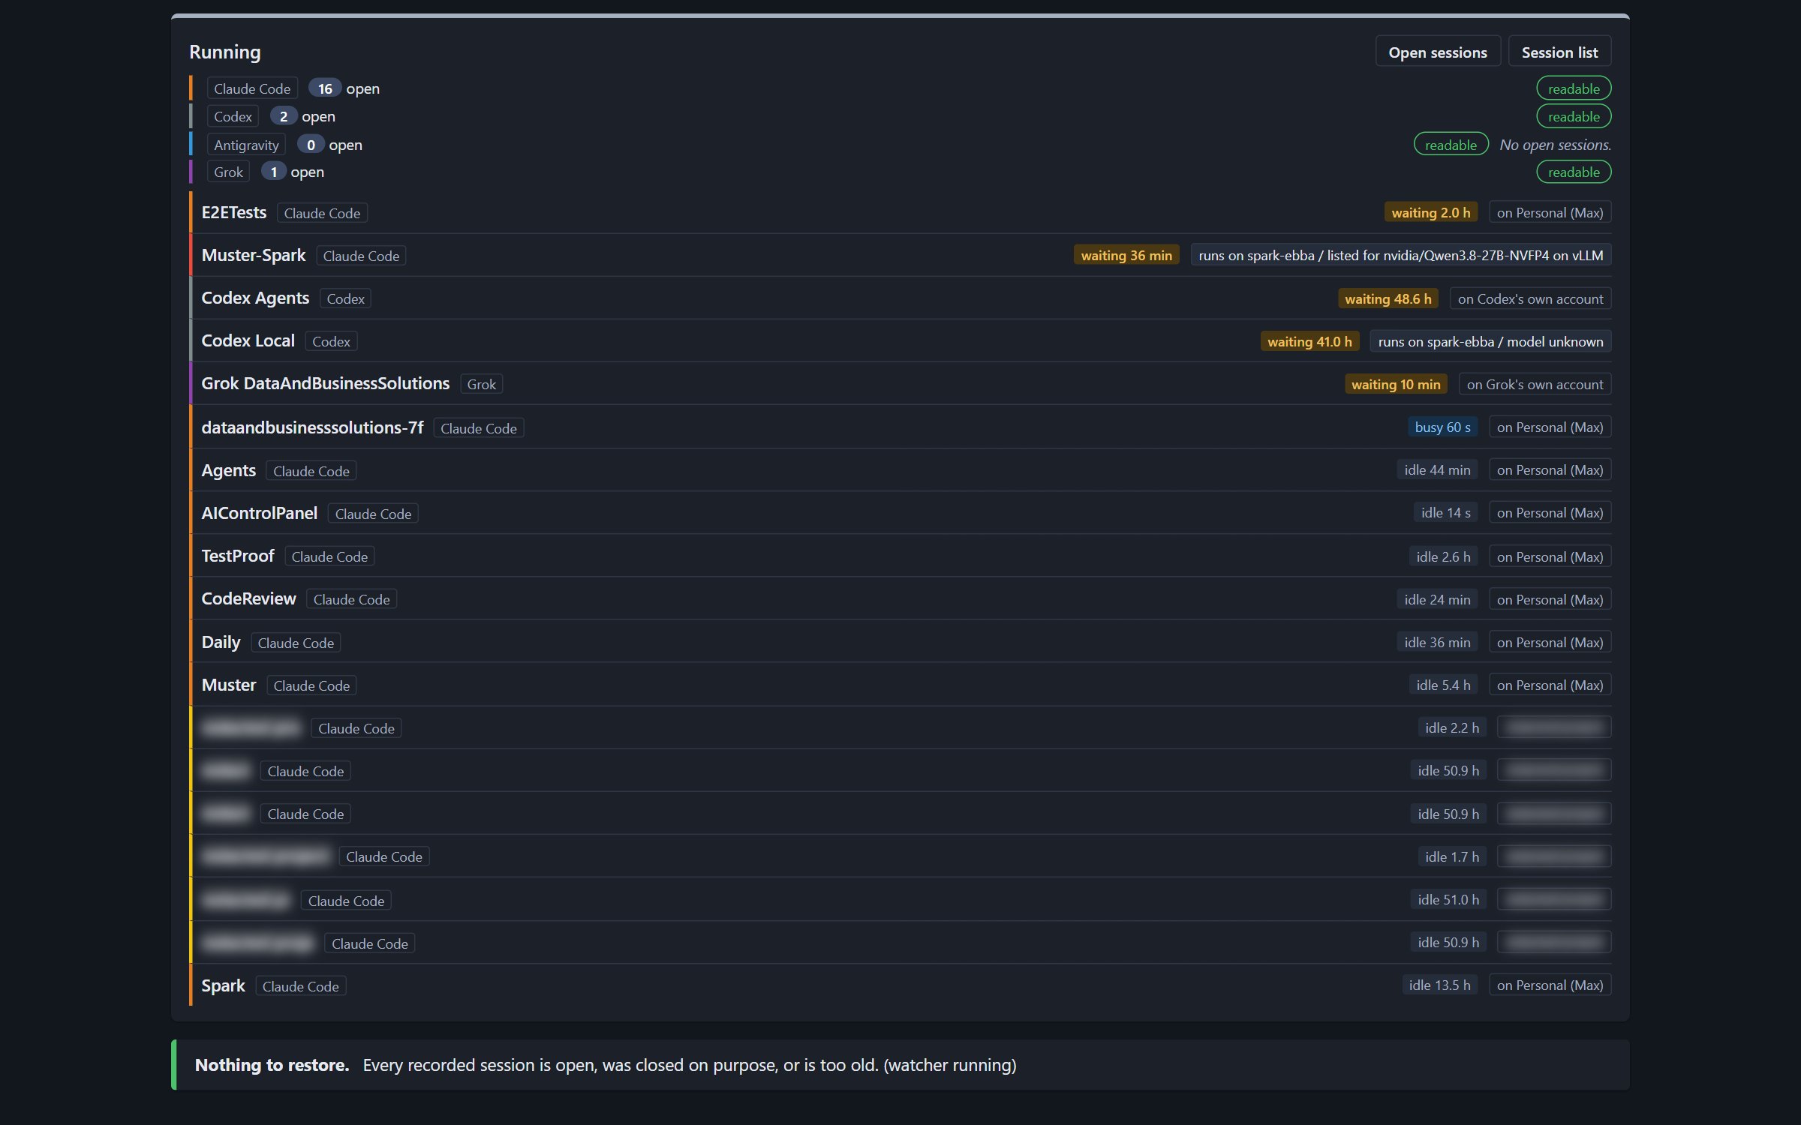Image resolution: width=1801 pixels, height=1125 pixels.
Task: Click 'on Grok's own account' label
Action: 1535,384
